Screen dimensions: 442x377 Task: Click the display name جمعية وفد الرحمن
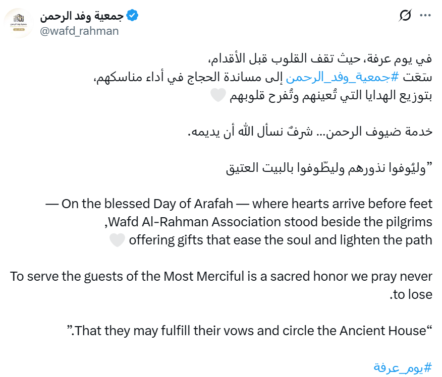[82, 16]
